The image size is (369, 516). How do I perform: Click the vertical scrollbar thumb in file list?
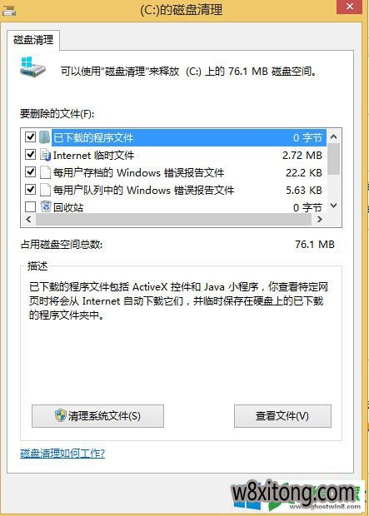(x=334, y=159)
